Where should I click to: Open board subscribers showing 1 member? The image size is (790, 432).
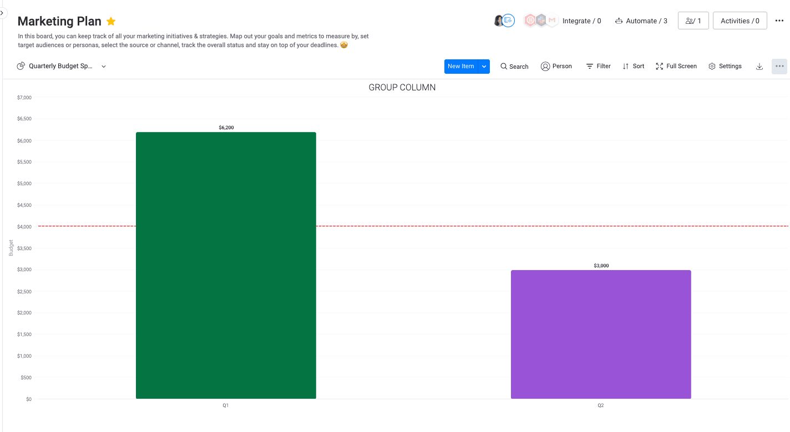[693, 21]
